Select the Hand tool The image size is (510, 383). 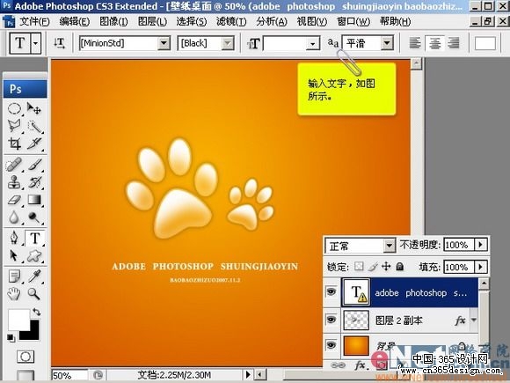[14, 294]
